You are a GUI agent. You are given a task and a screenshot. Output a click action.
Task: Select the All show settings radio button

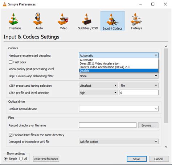point(21,158)
